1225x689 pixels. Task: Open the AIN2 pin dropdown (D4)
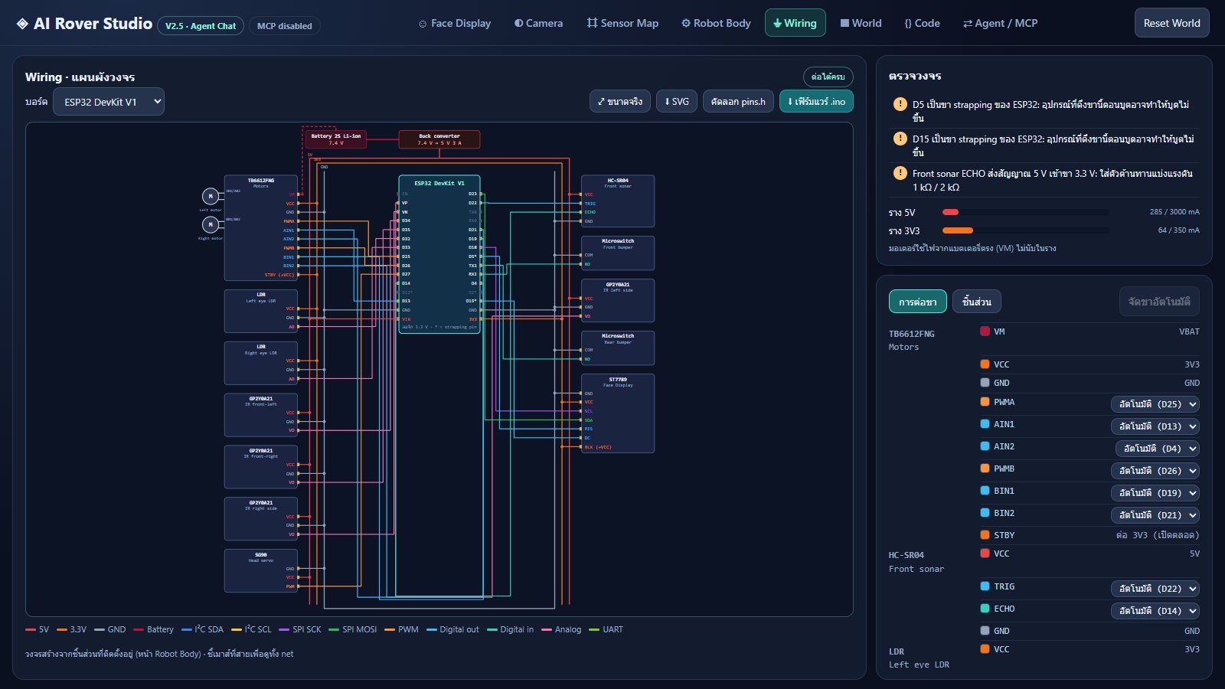(x=1158, y=449)
